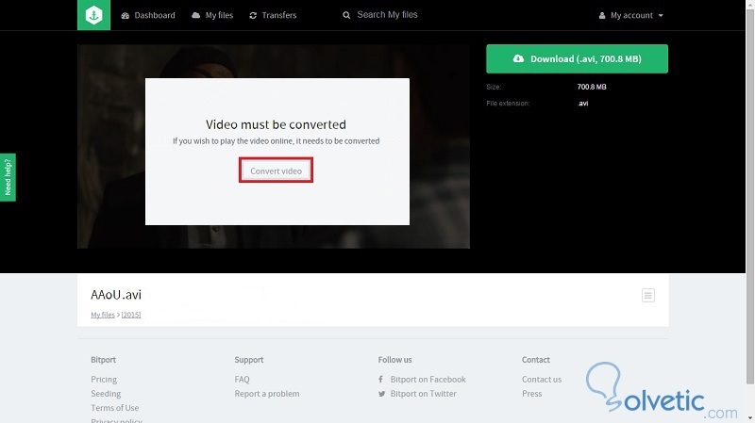Image resolution: width=755 pixels, height=423 pixels.
Task: Open file details list icon beside AAoU.avi
Action: pos(648,295)
